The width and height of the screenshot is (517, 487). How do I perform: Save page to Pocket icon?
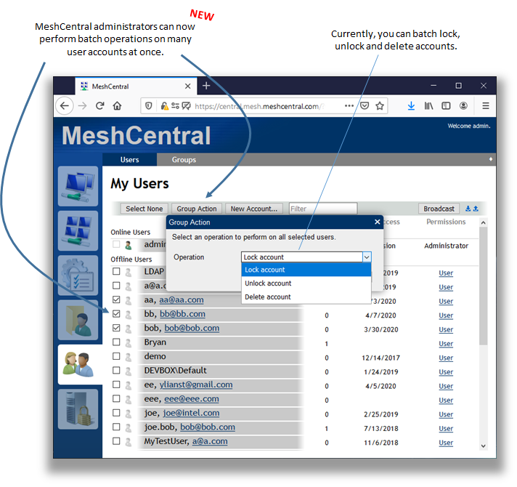pos(365,106)
